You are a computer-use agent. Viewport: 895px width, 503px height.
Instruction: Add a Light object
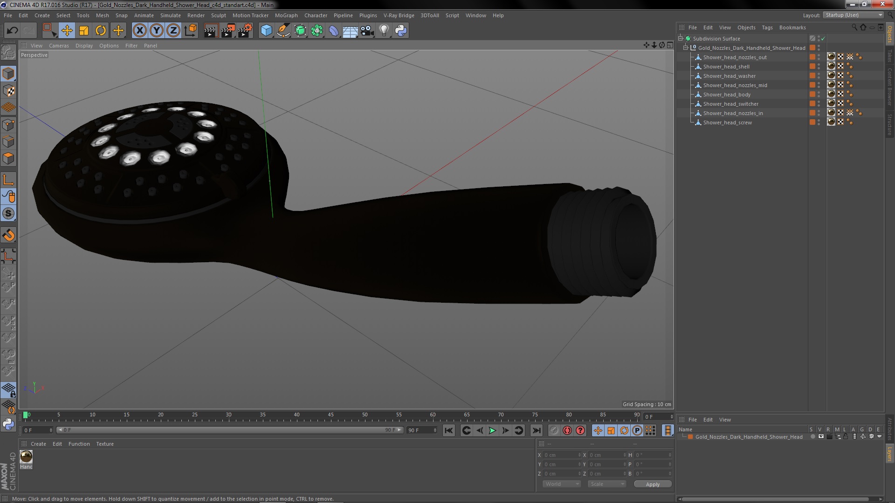(x=384, y=31)
